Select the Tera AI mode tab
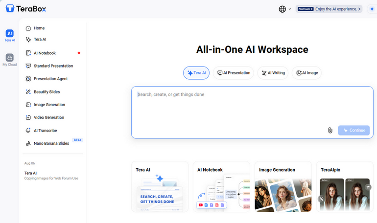Screen dimensions: 377x223 (196, 73)
